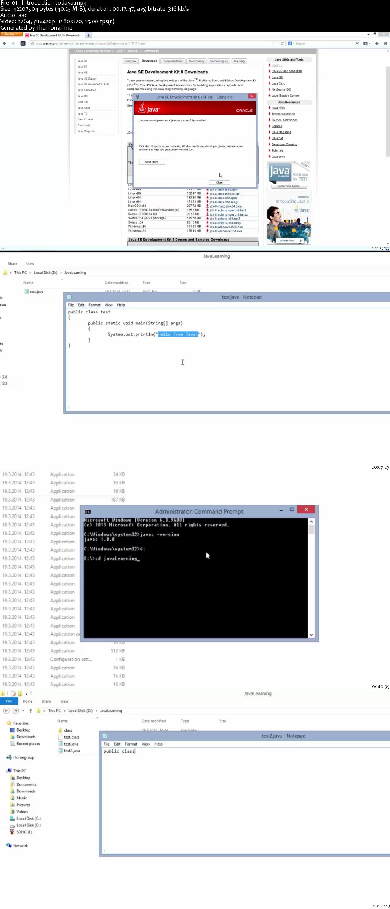The width and height of the screenshot is (390, 909).
Task: Sort by Date modified beside test.java Notepad
Action: [x=117, y=283]
